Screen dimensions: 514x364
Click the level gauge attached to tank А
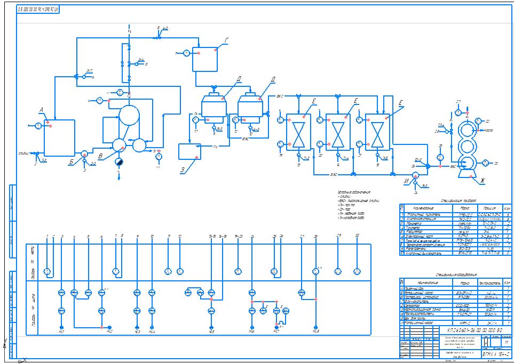tap(38, 126)
